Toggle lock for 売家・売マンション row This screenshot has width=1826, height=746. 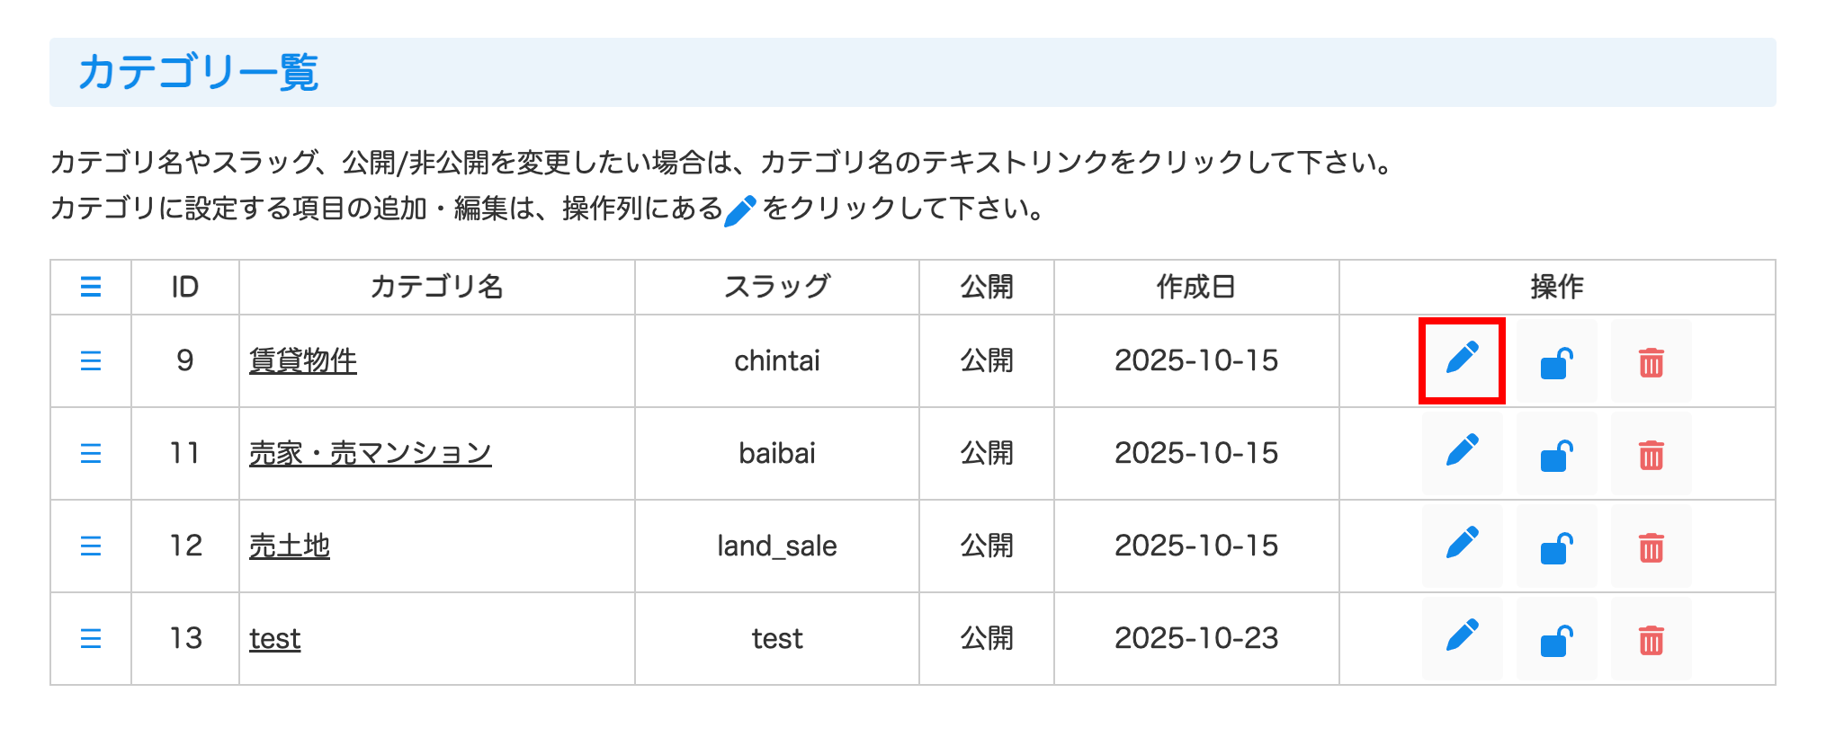1556,454
